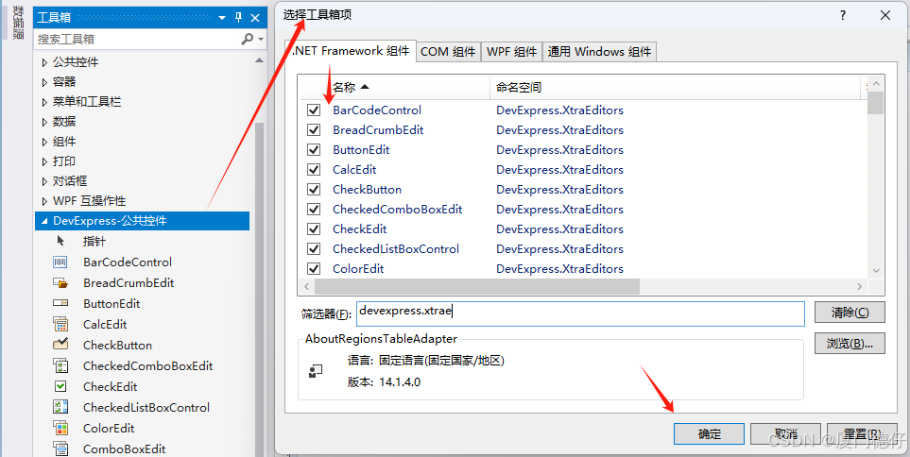
Task: Open the WPF 组件 tab
Action: point(511,52)
